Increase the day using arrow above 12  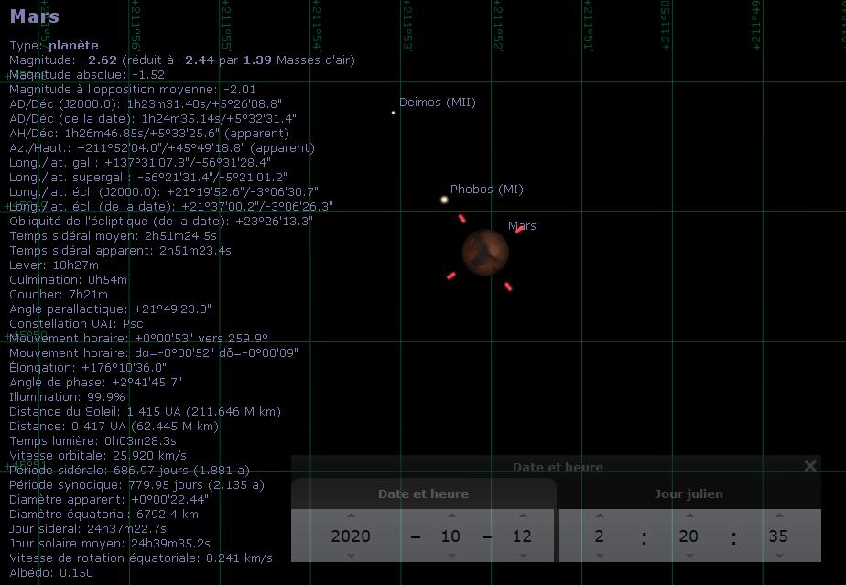point(522,516)
